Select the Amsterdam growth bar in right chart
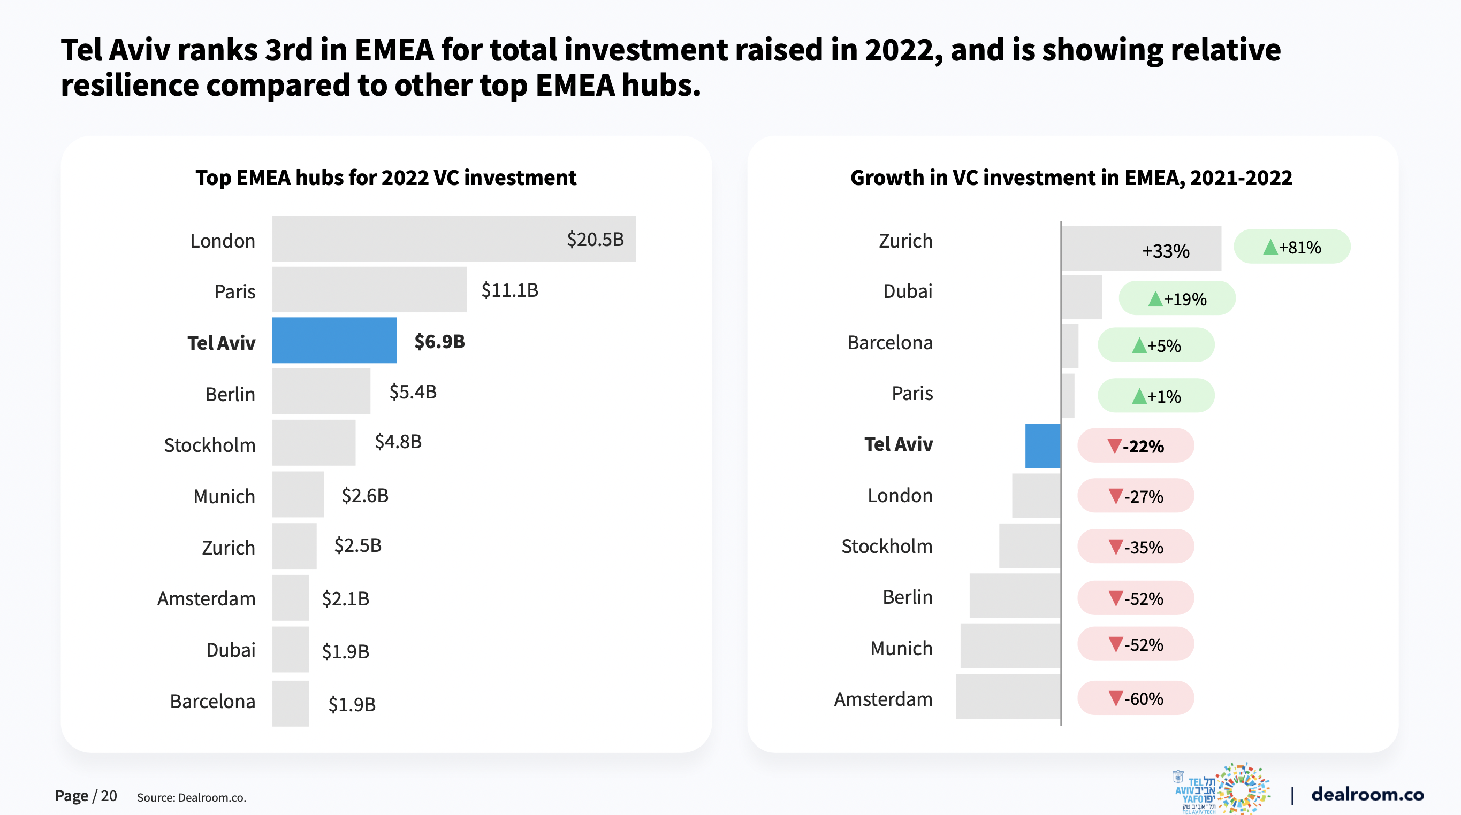The height and width of the screenshot is (815, 1461). click(x=1008, y=697)
